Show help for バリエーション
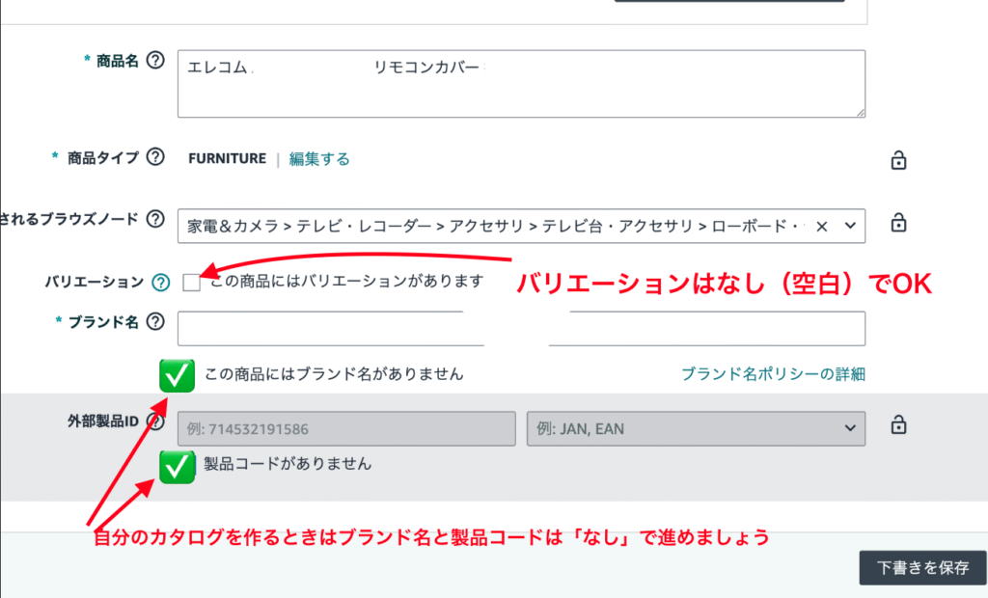Image resolution: width=988 pixels, height=598 pixels. point(161,282)
